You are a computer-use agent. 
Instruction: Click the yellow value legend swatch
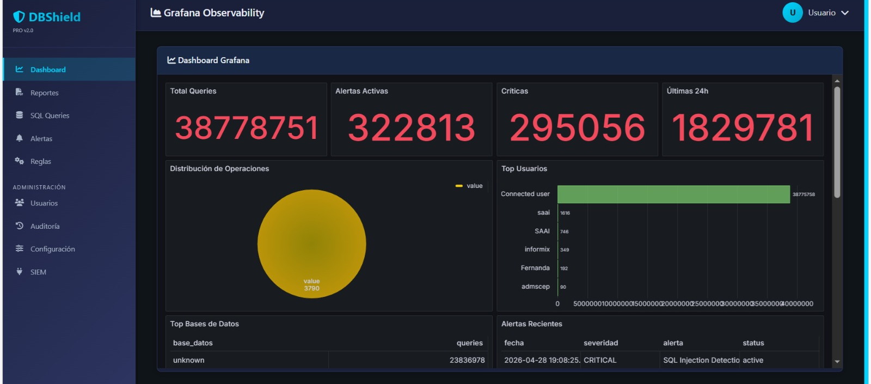(459, 186)
